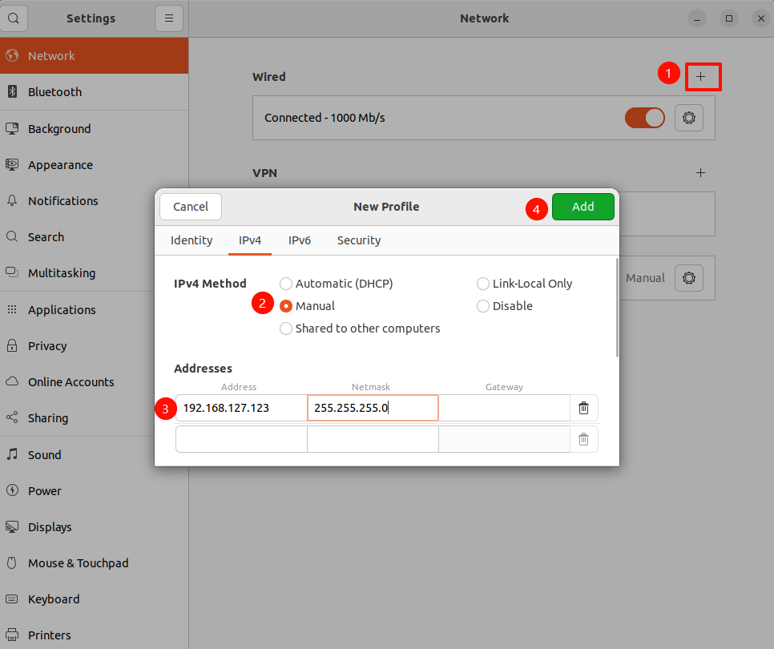The width and height of the screenshot is (774, 649).
Task: Select Shared to other computers option
Action: click(x=286, y=329)
